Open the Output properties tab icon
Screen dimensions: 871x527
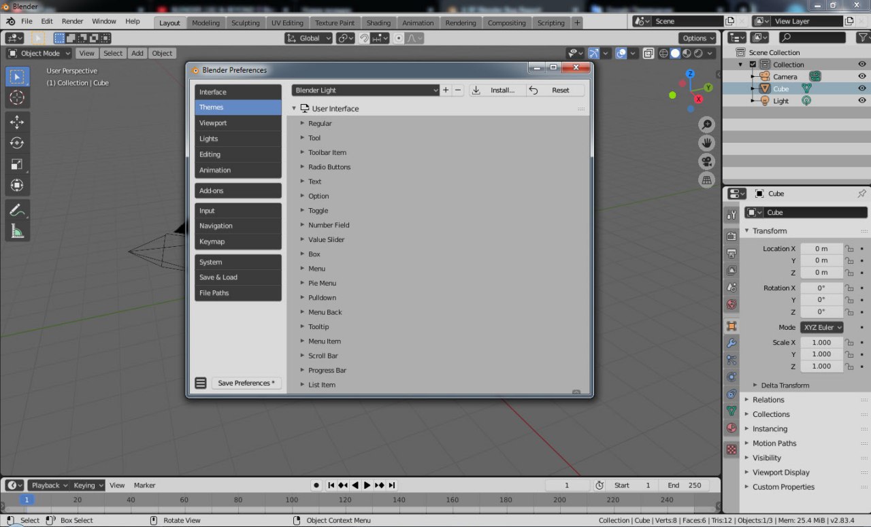pos(732,253)
